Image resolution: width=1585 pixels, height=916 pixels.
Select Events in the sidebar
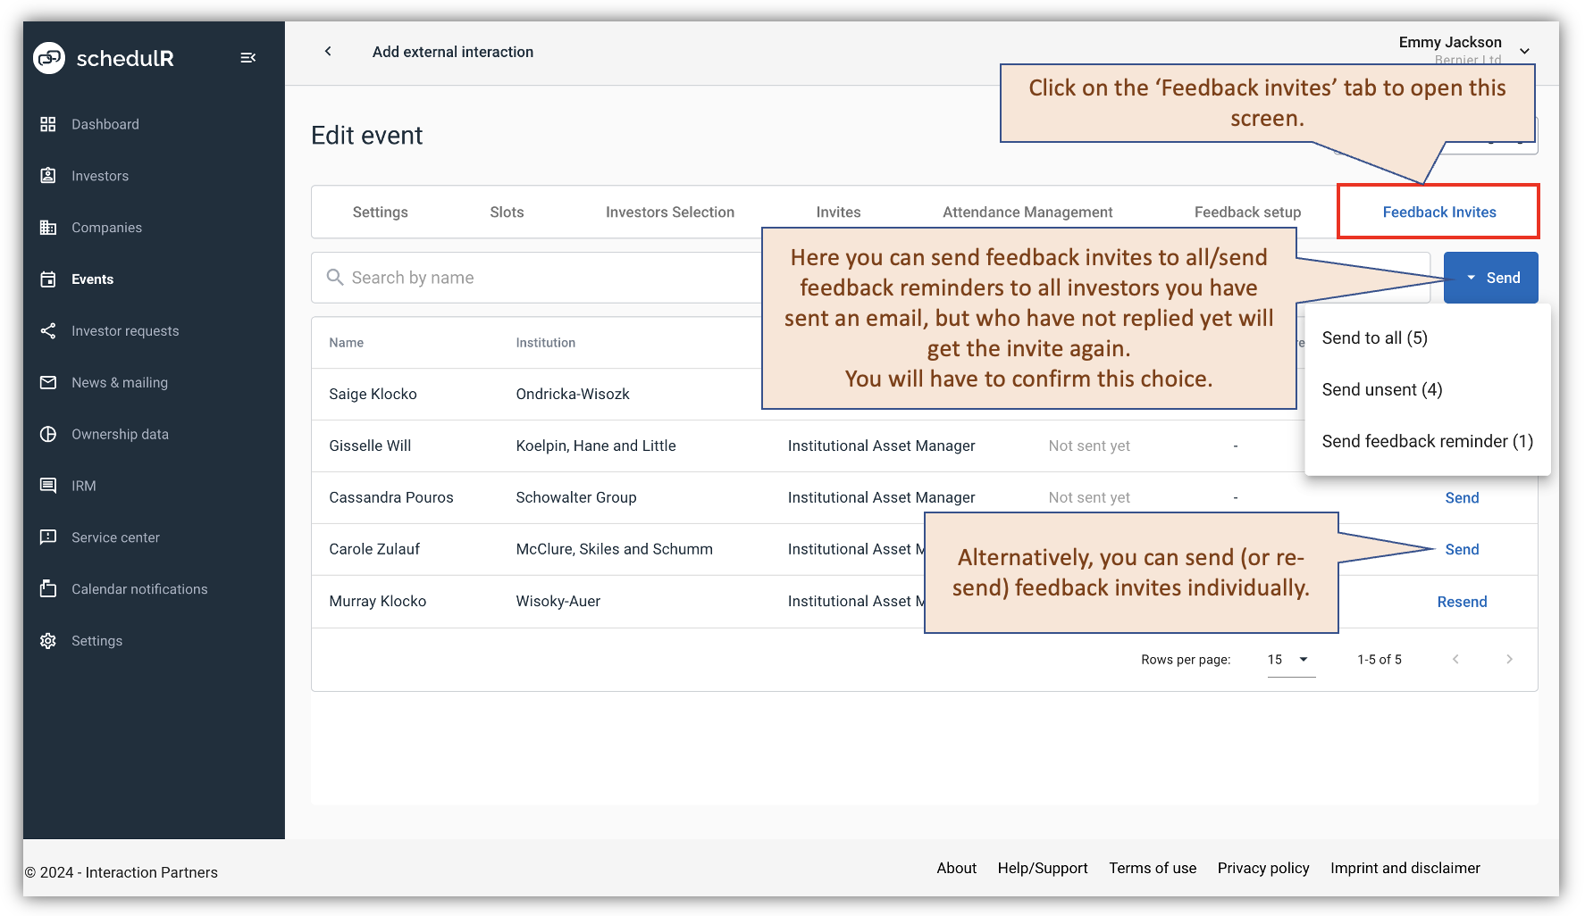(x=92, y=279)
